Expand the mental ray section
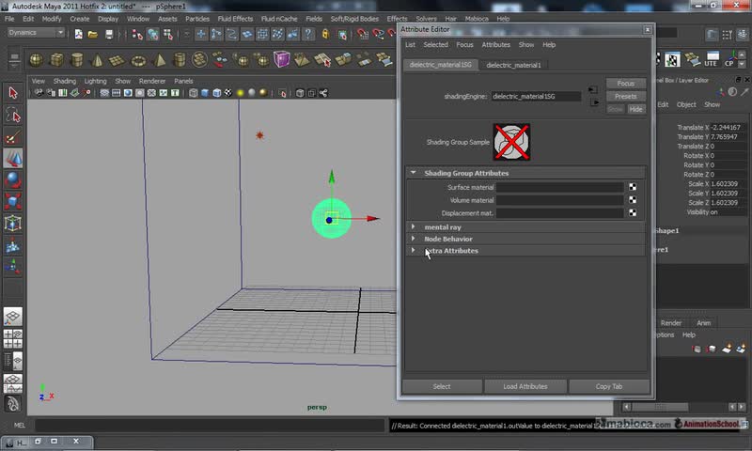752x451 pixels. tap(413, 226)
